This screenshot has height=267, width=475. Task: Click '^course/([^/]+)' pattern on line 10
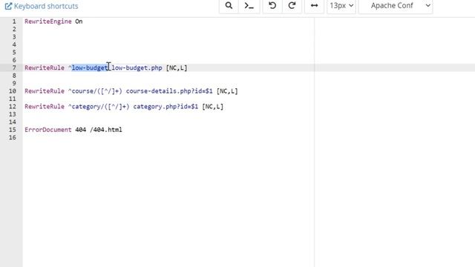(x=95, y=91)
